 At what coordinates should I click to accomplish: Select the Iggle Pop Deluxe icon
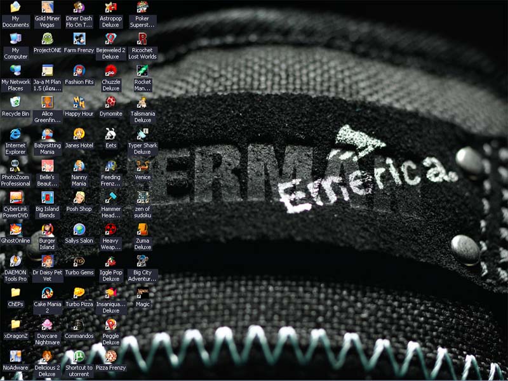110,261
